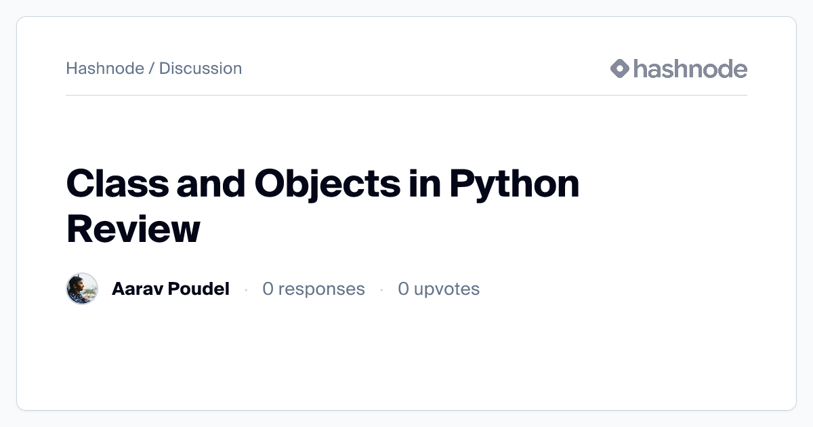Click dot separator after author name

click(x=246, y=289)
